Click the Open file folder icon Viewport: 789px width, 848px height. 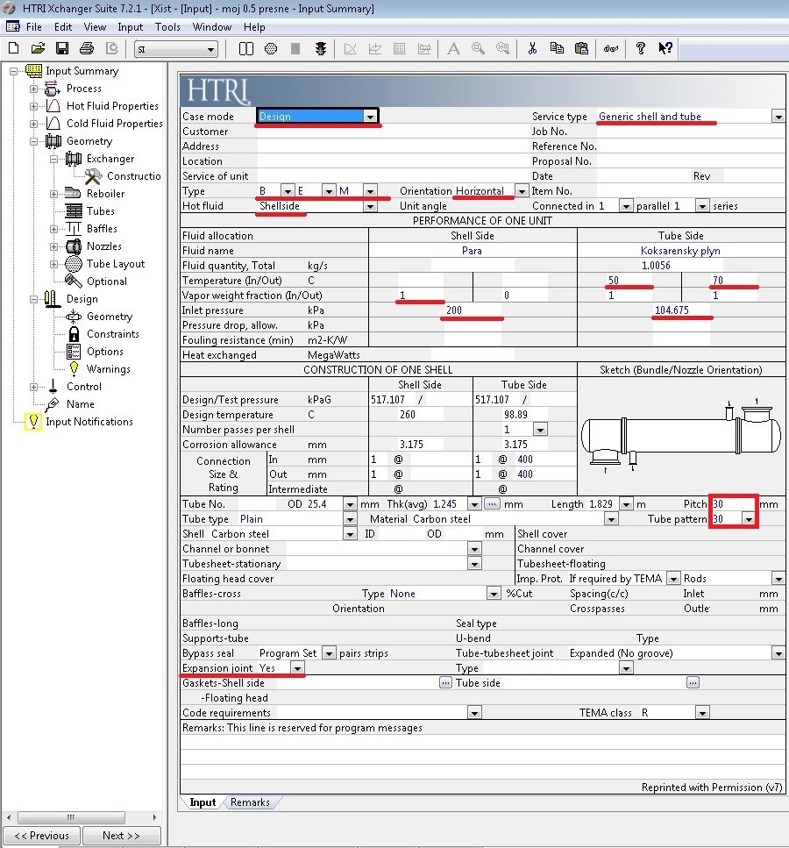tap(38, 49)
